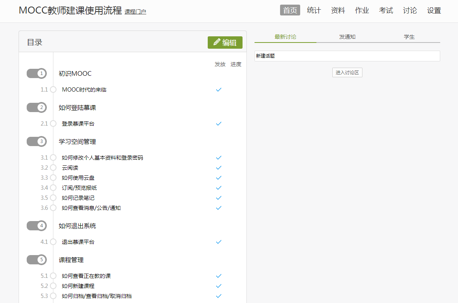Image resolution: width=458 pixels, height=303 pixels.
Task: Click the checkmark for 如何归档/查看归档/取消归档
Action: (x=219, y=296)
